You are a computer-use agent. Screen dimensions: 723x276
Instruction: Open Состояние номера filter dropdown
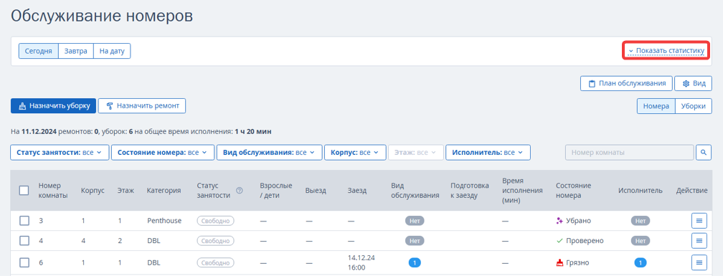pyautogui.click(x=163, y=153)
